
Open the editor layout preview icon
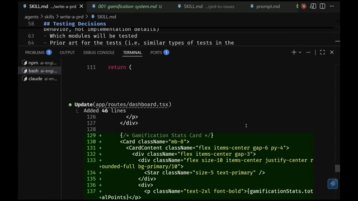click(x=313, y=6)
